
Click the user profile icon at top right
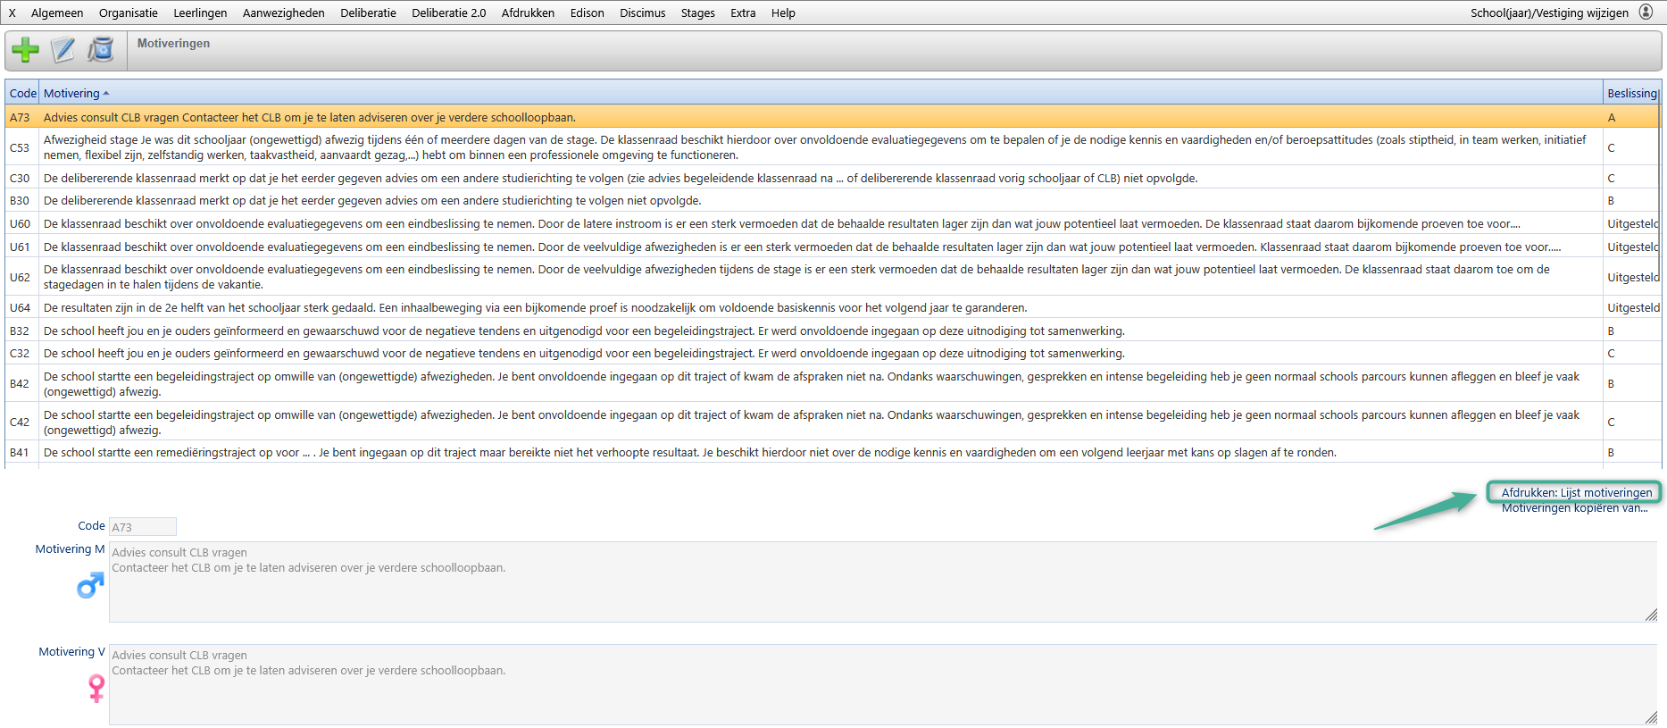tap(1646, 13)
